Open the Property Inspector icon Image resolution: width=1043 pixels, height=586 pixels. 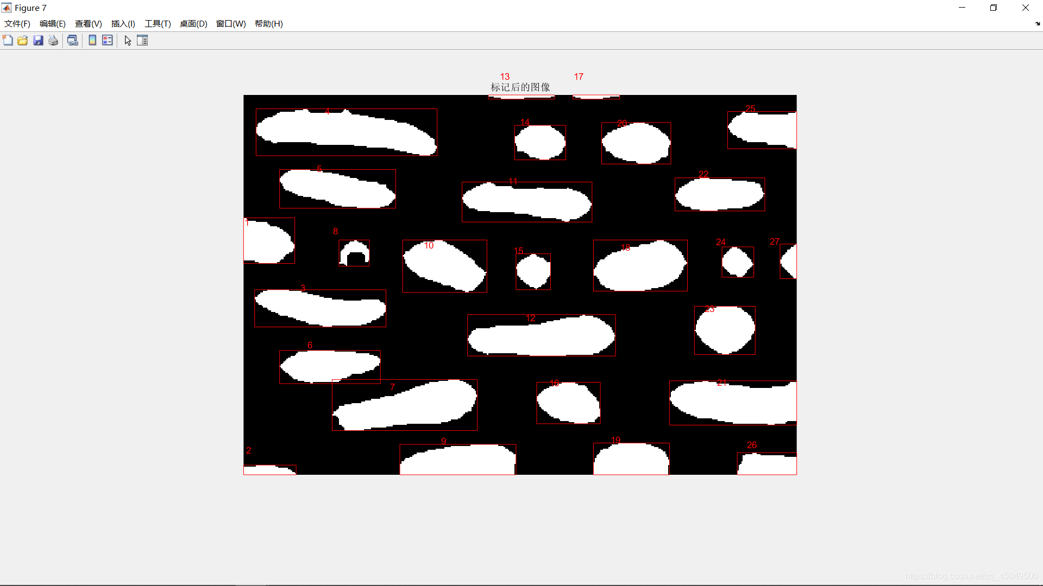point(142,40)
